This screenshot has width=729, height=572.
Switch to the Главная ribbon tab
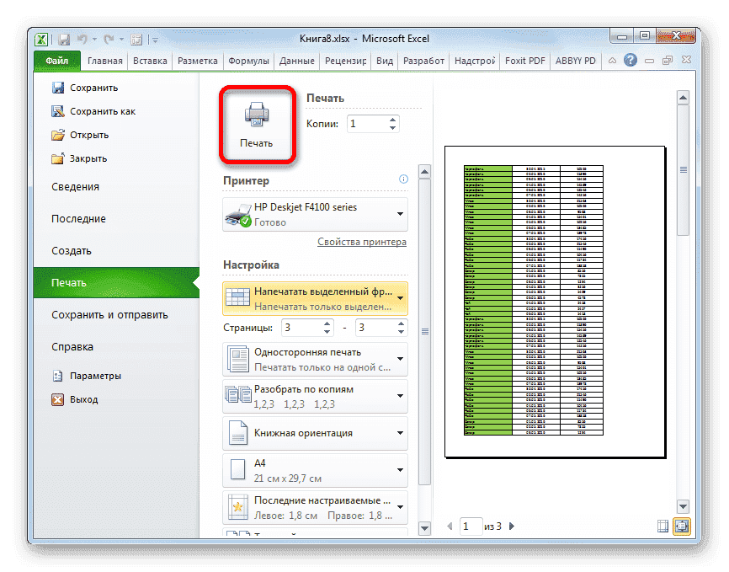click(104, 61)
